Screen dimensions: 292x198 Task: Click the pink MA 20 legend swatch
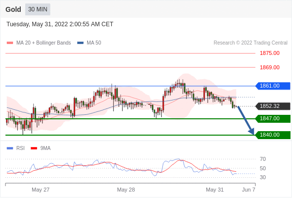(10, 43)
